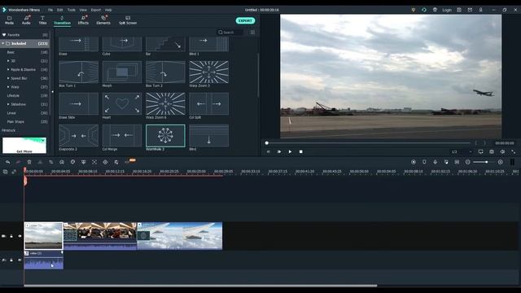Expand the Slideshow category
521x293 pixels.
tap(8, 104)
